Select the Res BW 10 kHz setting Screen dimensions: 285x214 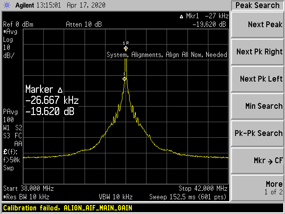pos(26,197)
